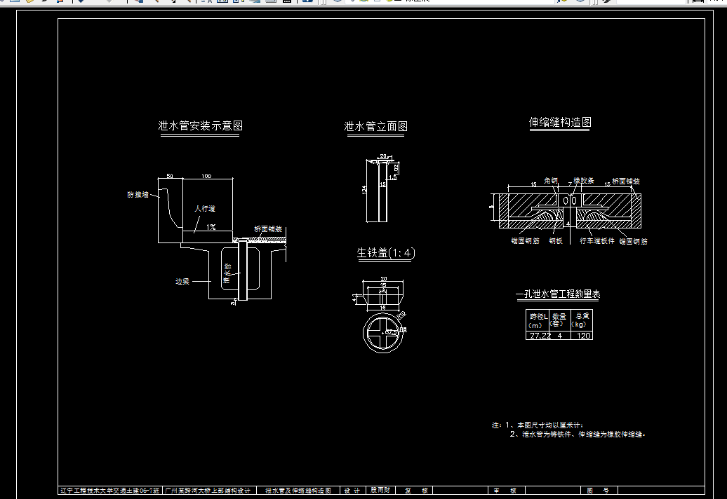Select 桥面铺装 label in the installation diagram

268,228
